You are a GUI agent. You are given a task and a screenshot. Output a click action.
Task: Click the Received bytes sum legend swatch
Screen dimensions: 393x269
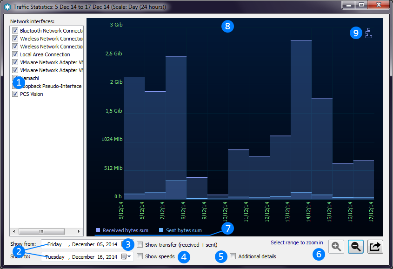[98, 230]
